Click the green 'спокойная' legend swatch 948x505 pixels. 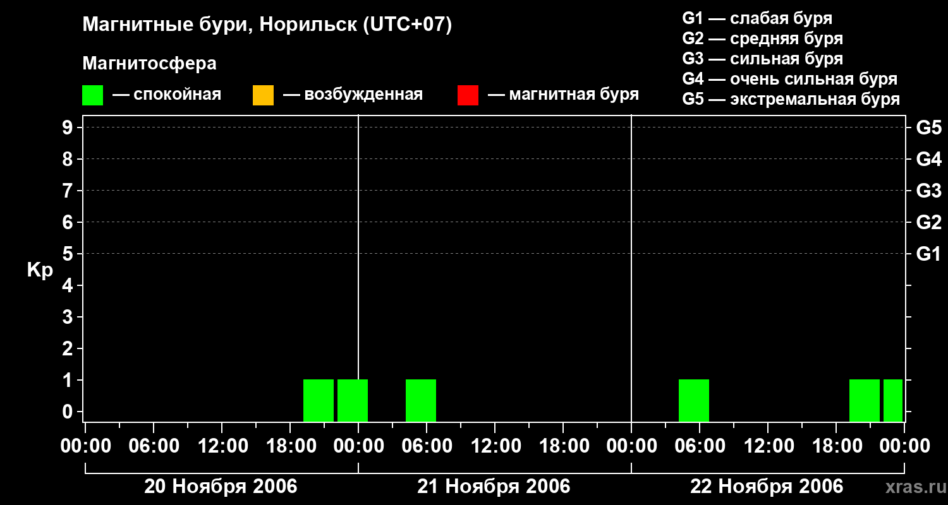(x=92, y=95)
